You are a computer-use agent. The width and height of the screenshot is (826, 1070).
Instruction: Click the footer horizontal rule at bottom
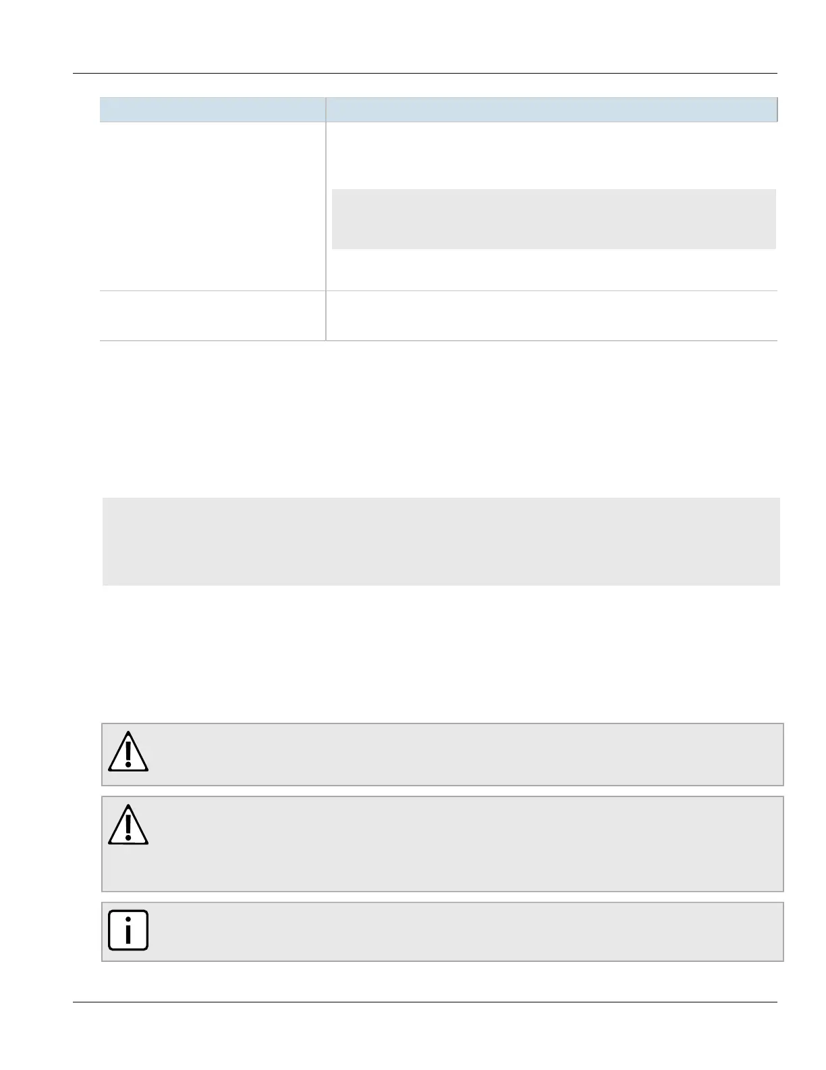click(425, 1002)
